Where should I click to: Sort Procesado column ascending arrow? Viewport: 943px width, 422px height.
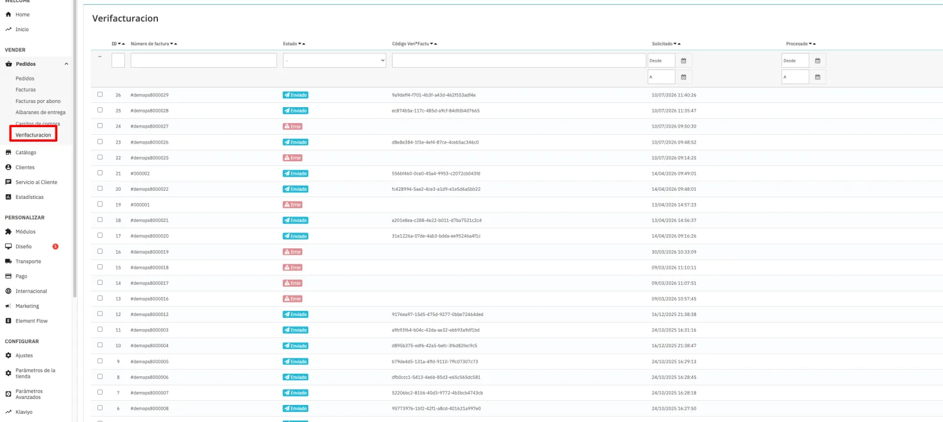(815, 44)
